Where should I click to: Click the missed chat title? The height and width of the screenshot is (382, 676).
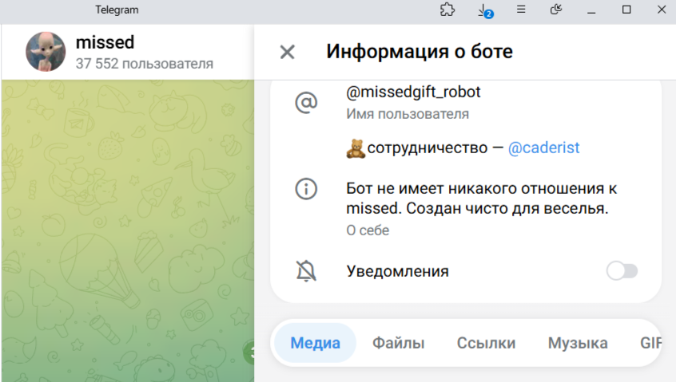105,42
